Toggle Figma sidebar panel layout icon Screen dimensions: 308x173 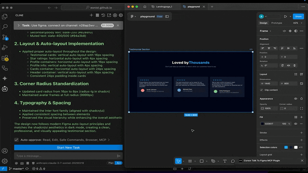pyautogui.click(x=167, y=16)
